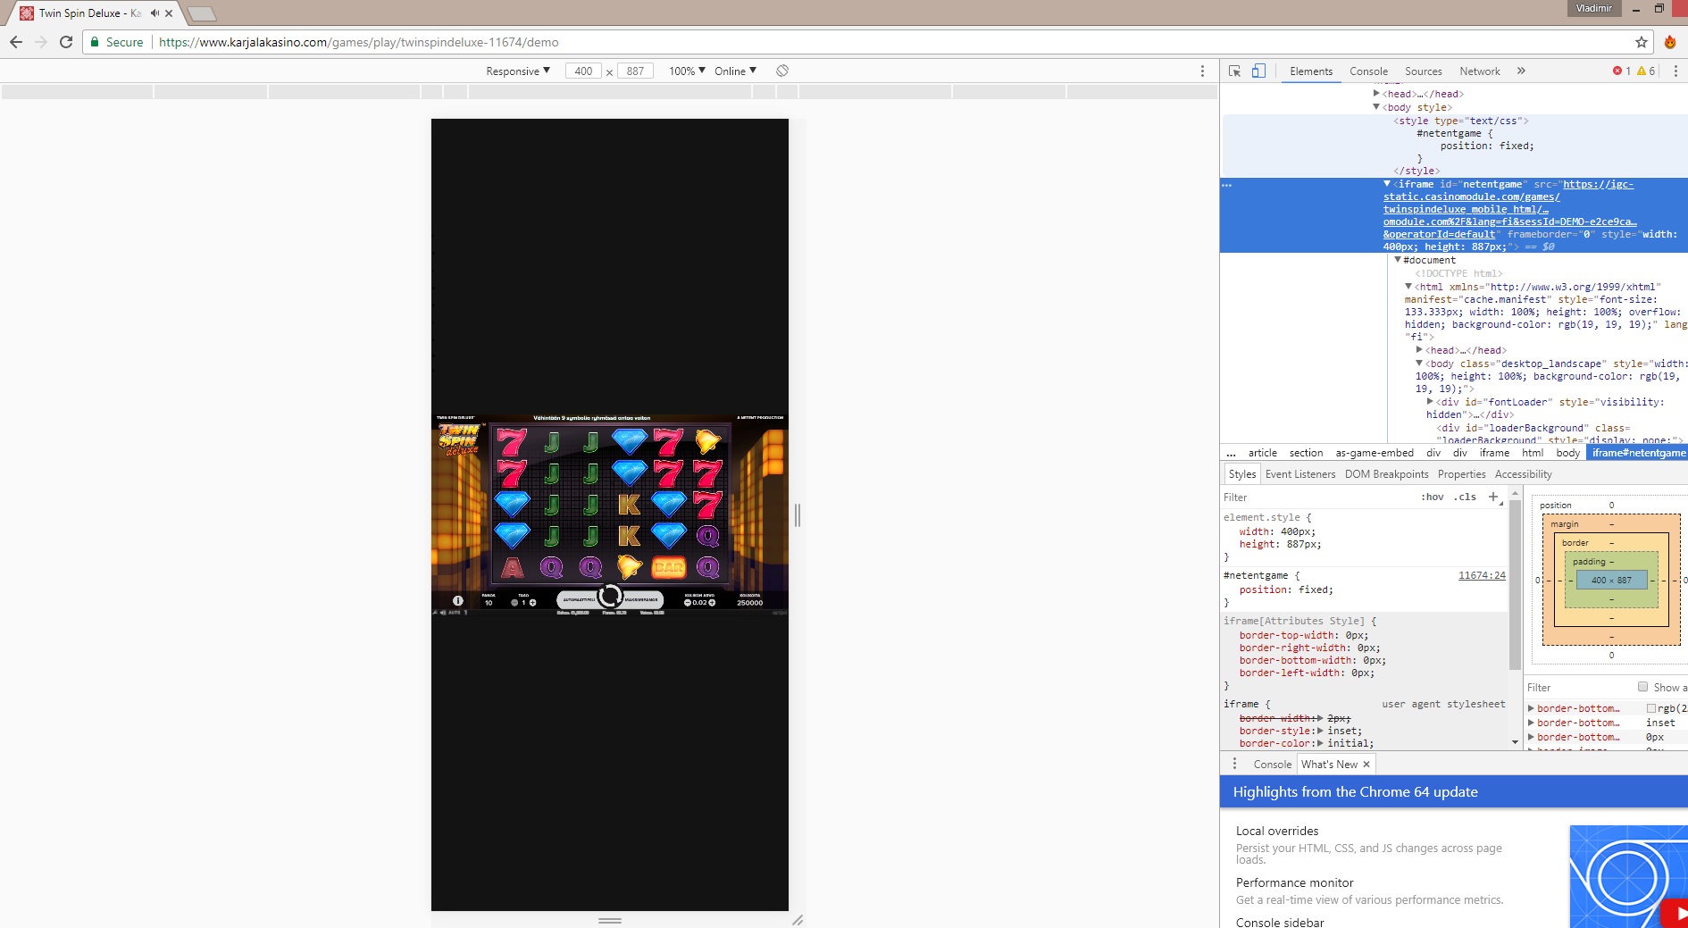Image resolution: width=1688 pixels, height=928 pixels.
Task: Toggle the .cls class editor
Action: click(1466, 497)
